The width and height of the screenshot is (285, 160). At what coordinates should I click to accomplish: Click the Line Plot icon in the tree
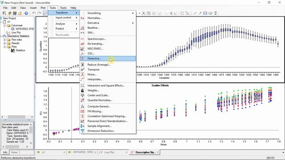[x=8, y=32]
